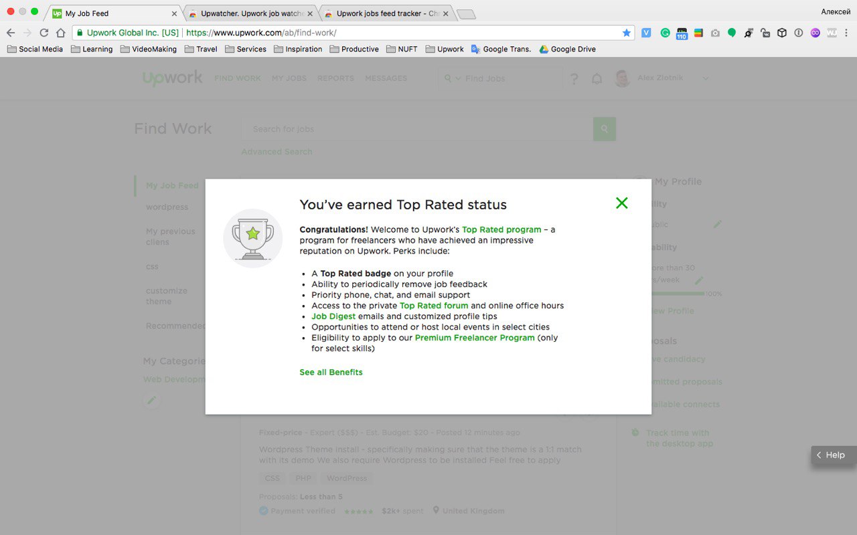Viewport: 857px width, 535px height.
Task: Select the customize theme saved search
Action: tap(167, 296)
